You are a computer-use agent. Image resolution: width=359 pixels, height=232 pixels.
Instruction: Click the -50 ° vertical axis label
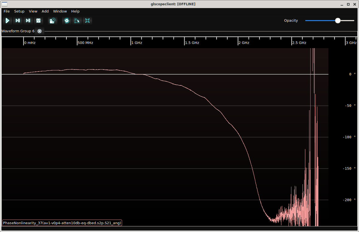click(350, 106)
